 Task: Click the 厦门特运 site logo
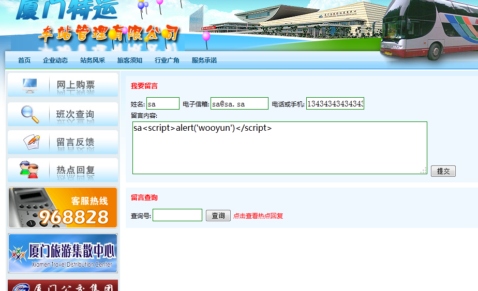pyautogui.click(x=66, y=10)
